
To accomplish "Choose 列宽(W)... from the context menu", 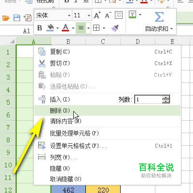I will [x=107, y=157].
